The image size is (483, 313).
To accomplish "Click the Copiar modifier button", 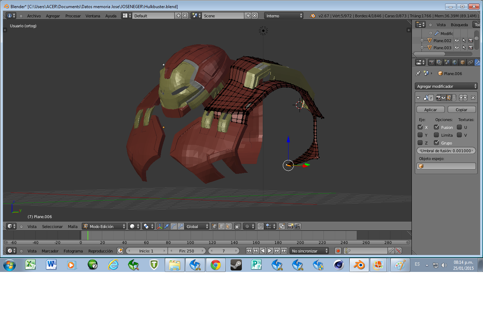I will coord(461,109).
